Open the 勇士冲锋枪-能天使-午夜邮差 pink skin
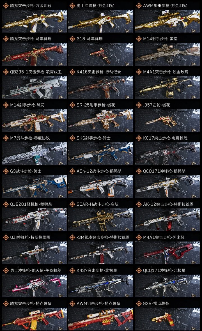The width and height of the screenshot is (202, 331). pyautogui.click(x=34, y=286)
